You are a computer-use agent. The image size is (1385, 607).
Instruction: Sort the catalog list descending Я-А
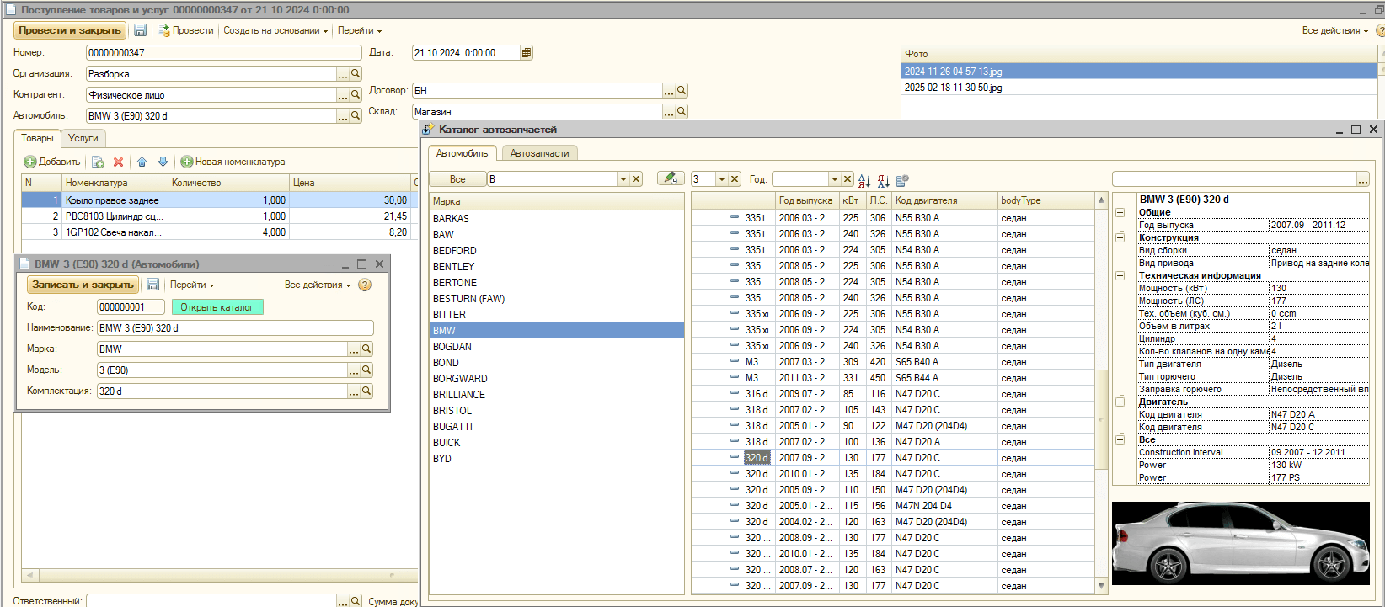883,179
